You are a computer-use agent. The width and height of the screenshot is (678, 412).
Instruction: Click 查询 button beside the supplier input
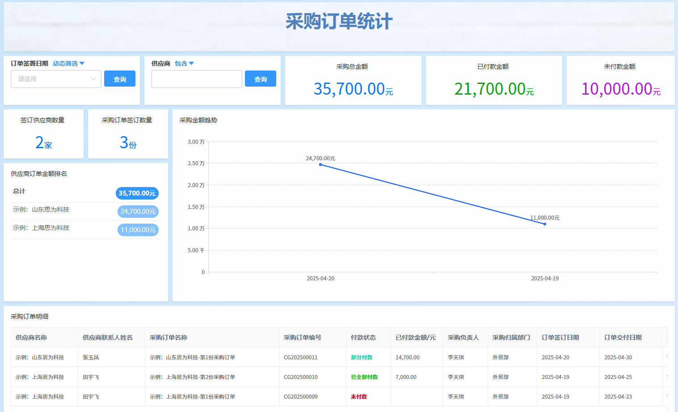coord(261,79)
